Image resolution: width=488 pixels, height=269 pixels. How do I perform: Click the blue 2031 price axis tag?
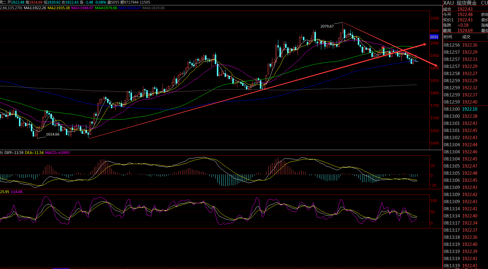click(x=434, y=37)
